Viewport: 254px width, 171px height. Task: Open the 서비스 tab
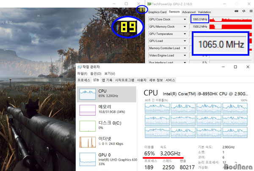pyautogui.click(x=170, y=80)
